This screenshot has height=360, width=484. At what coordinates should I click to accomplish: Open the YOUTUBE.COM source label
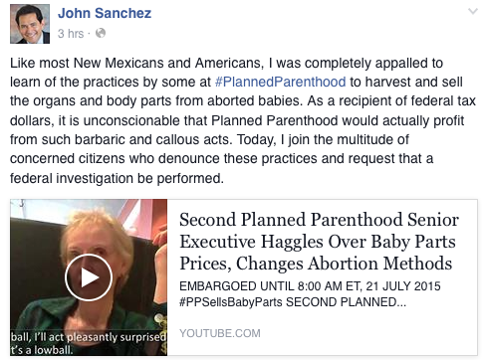(220, 333)
